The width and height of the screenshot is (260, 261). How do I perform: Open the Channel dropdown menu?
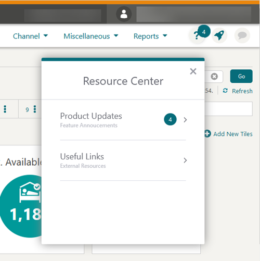30,36
